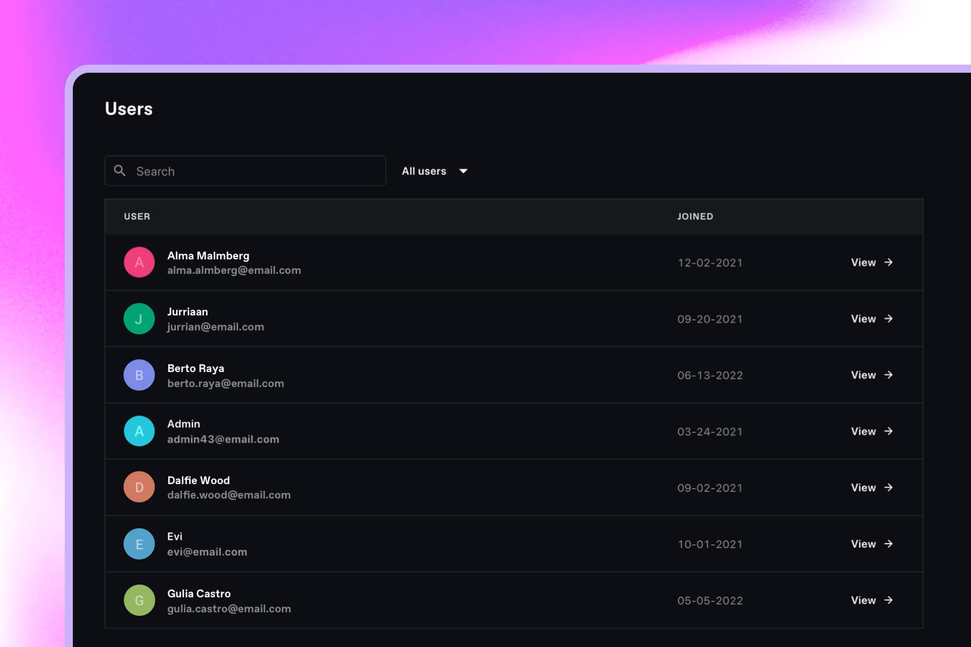Click joined date 06-13-2022
This screenshot has height=647, width=971.
(710, 375)
